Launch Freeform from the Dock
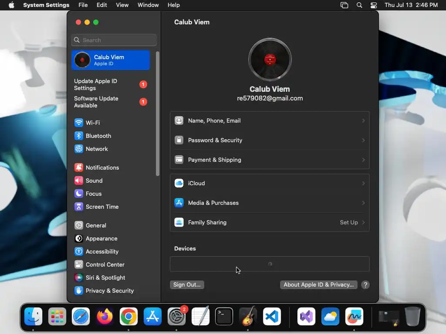446x334 pixels. coord(354,316)
